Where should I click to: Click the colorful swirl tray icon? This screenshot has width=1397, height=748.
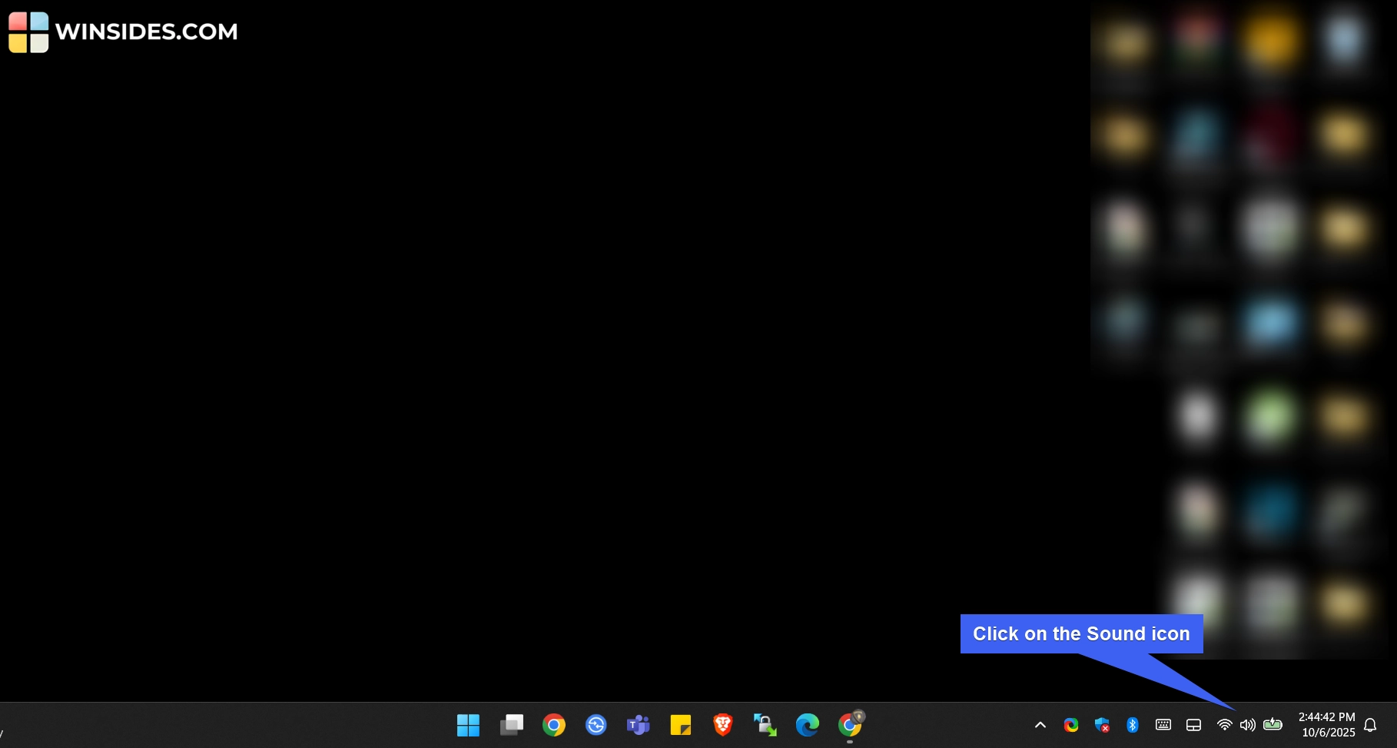click(1071, 725)
